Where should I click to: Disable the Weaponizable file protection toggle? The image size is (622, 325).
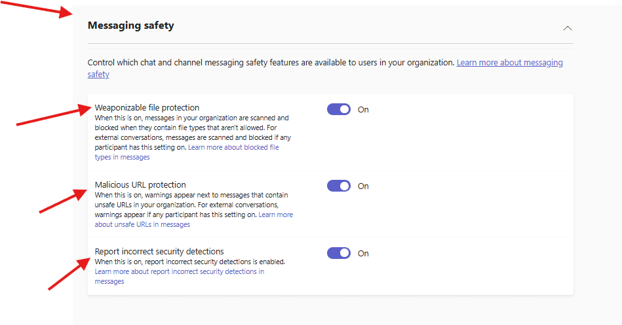pos(339,109)
